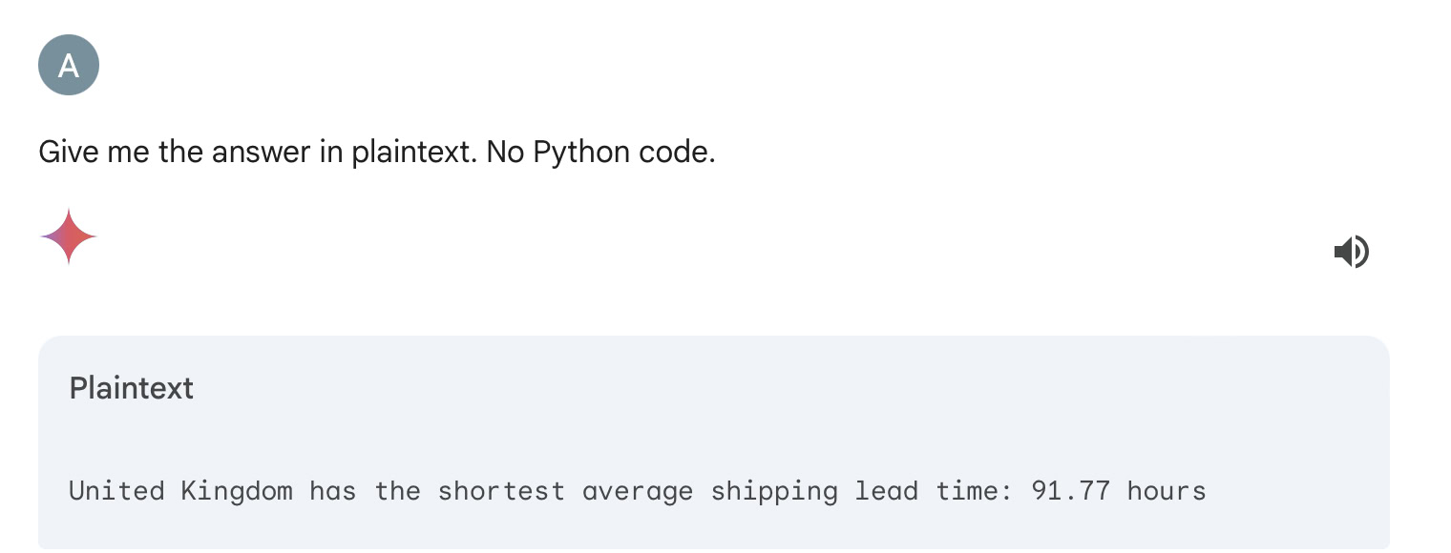
Task: Click the word "average" in the output
Action: point(638,493)
